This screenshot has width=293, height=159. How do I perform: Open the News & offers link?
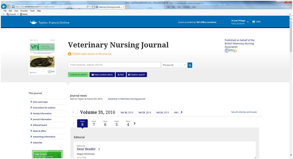coord(39,131)
